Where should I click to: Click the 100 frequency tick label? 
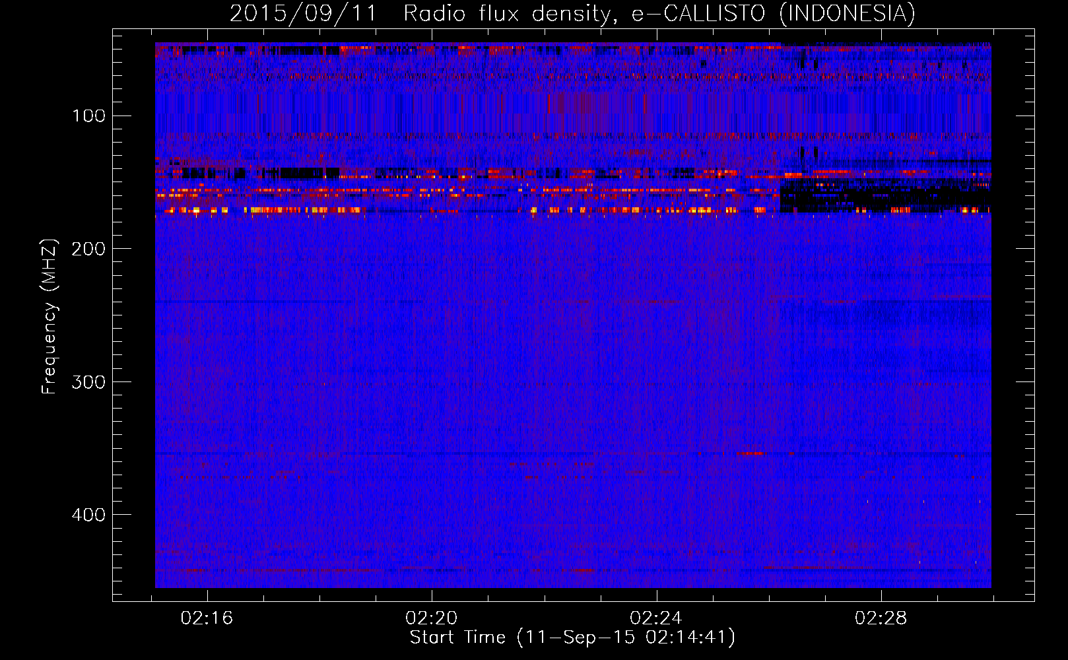click(x=88, y=116)
